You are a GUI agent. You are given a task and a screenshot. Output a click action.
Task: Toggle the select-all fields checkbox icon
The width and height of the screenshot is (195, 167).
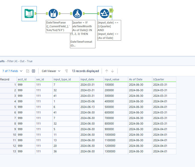pos(28,71)
